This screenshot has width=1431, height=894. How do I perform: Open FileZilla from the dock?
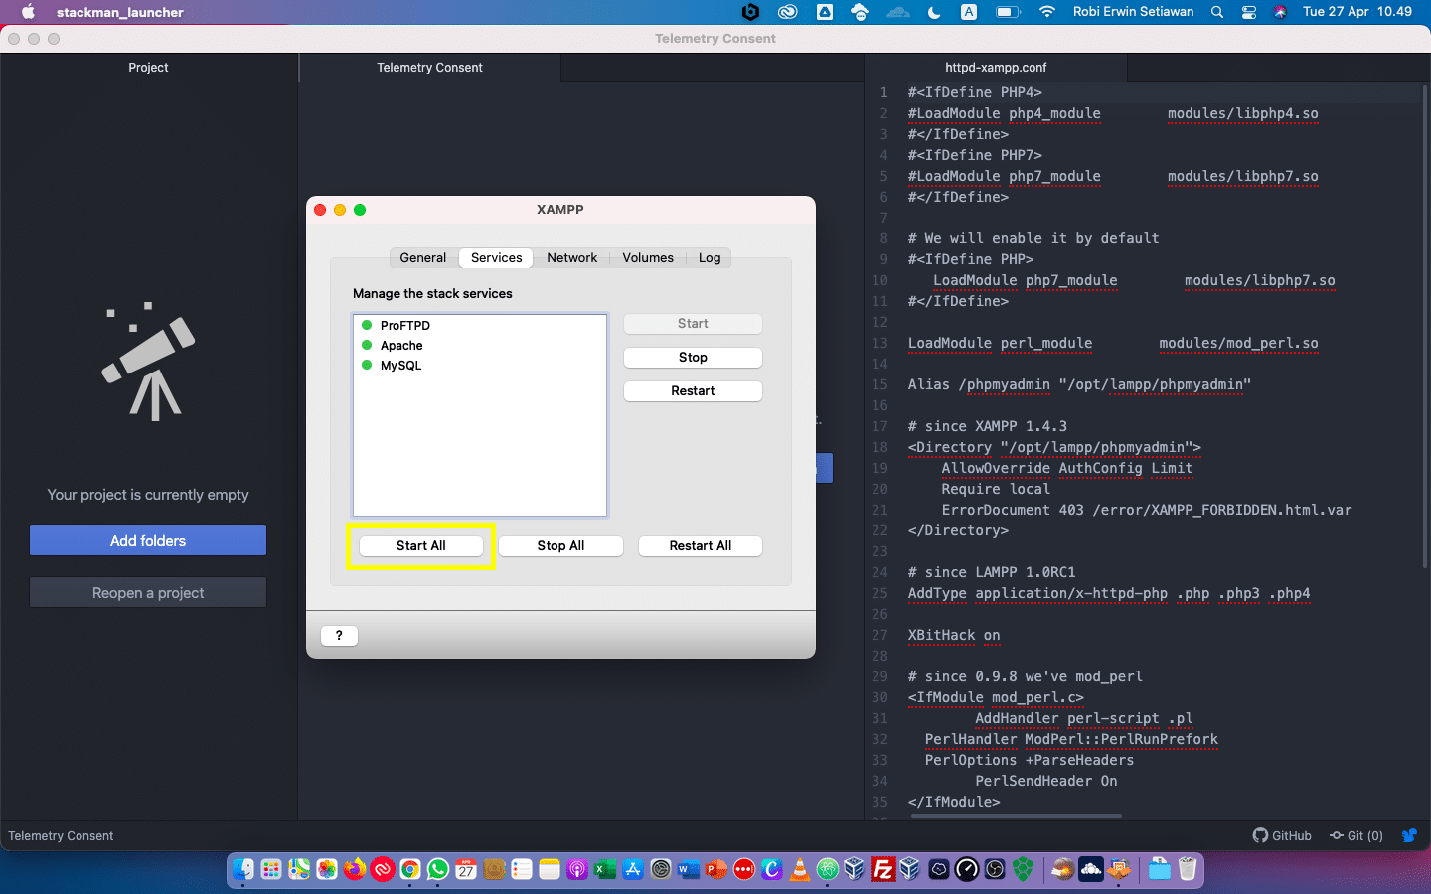pos(882,870)
